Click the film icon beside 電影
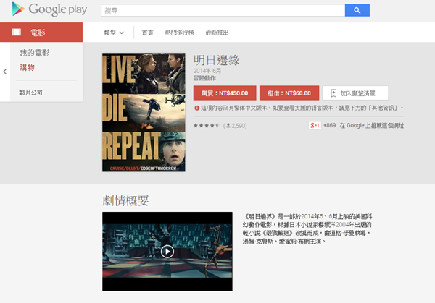 tap(17, 32)
